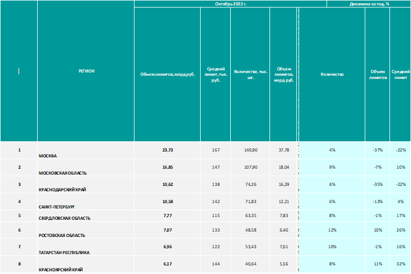Select the 'СВЕРДЛОВСКАЯ ОБЛАСТЬ' region cell
Image resolution: width=411 pixels, height=274 pixels.
point(86,216)
